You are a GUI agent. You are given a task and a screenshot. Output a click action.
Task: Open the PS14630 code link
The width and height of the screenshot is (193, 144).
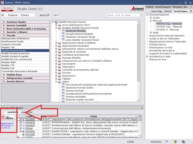coord(30,122)
